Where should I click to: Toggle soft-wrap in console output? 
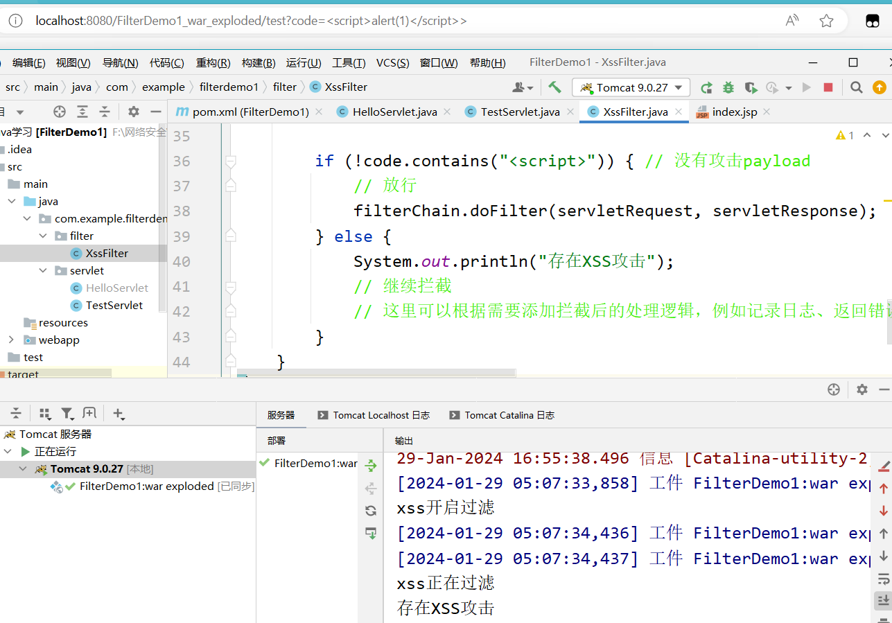tap(884, 579)
